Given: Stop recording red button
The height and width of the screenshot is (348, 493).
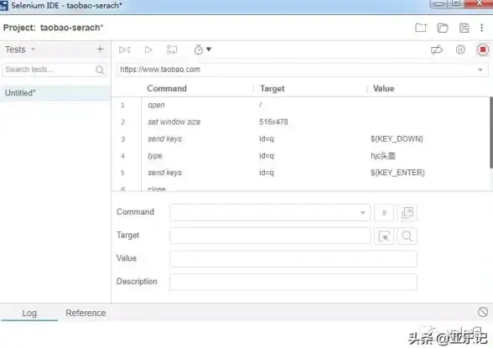Looking at the screenshot, I should (x=483, y=49).
